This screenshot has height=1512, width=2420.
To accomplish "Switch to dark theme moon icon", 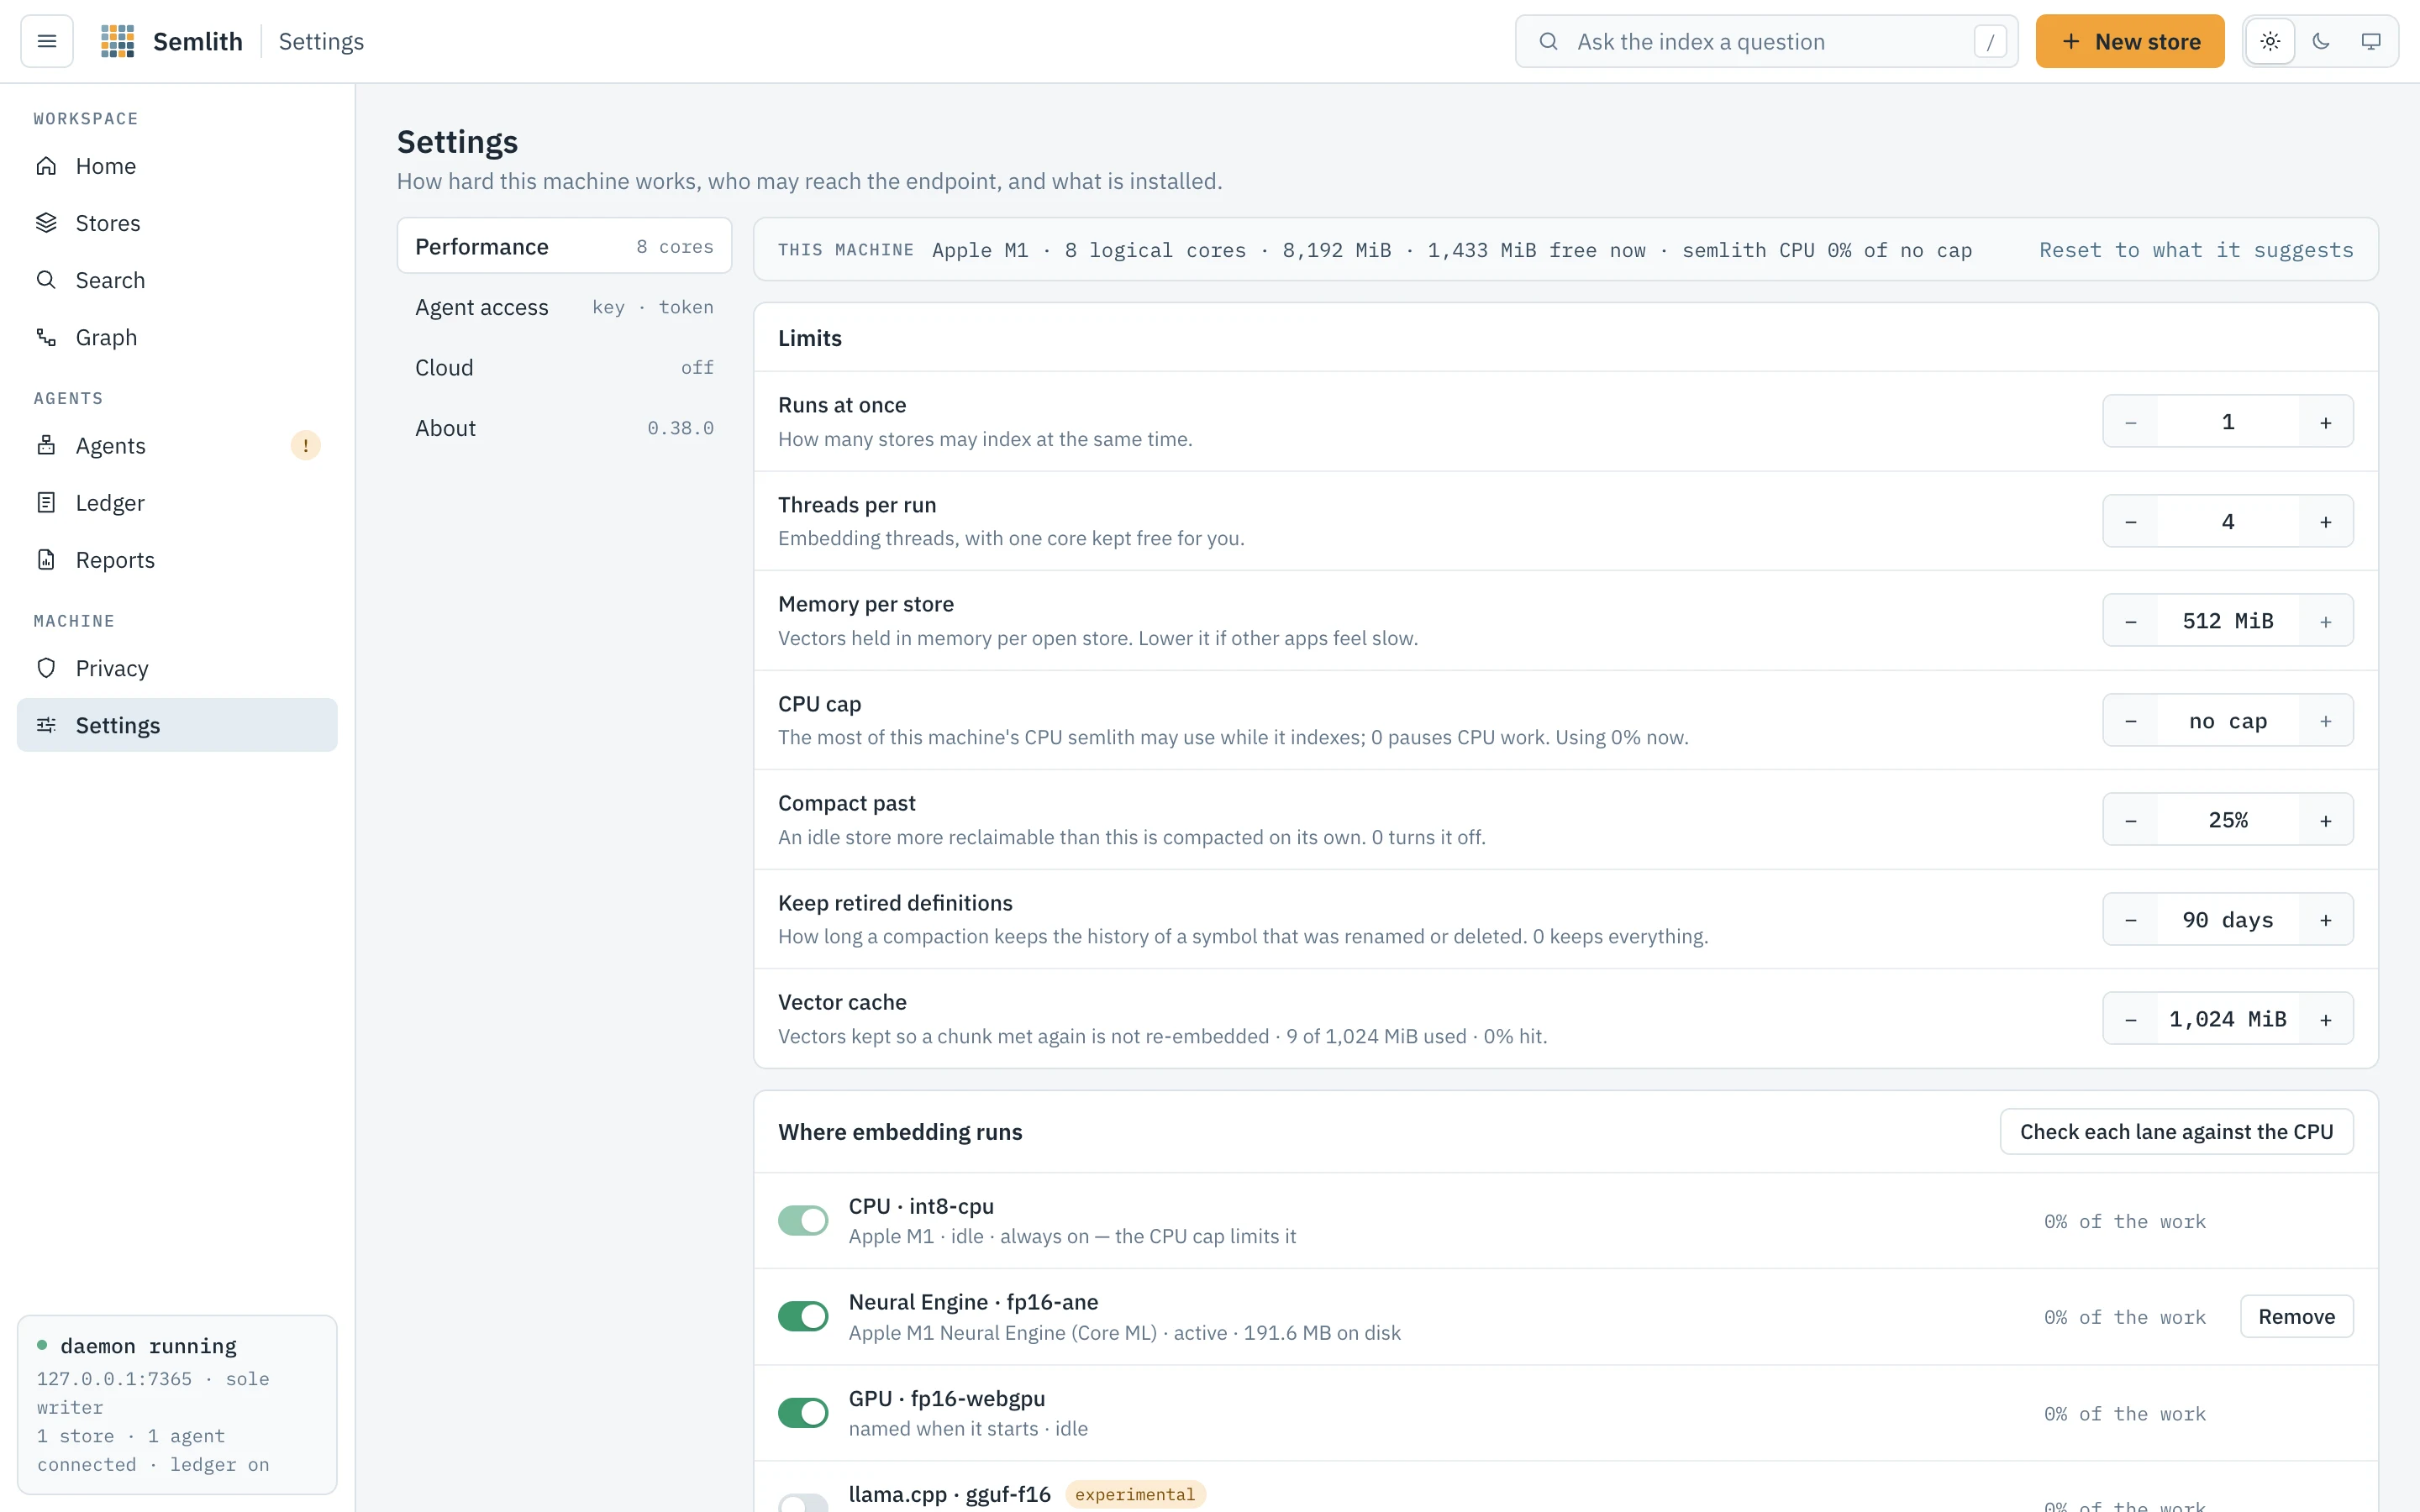I will pyautogui.click(x=2321, y=41).
